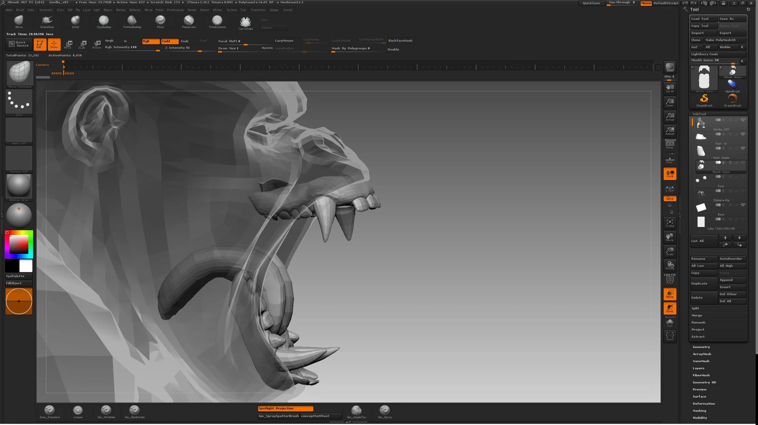Image resolution: width=758 pixels, height=425 pixels.
Task: Toggle visibility eye for Gorilla_v03 subtool
Action: point(743,120)
